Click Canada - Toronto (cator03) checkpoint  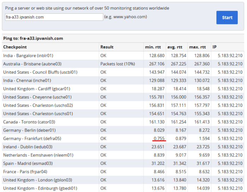pyautogui.click(x=29, y=122)
